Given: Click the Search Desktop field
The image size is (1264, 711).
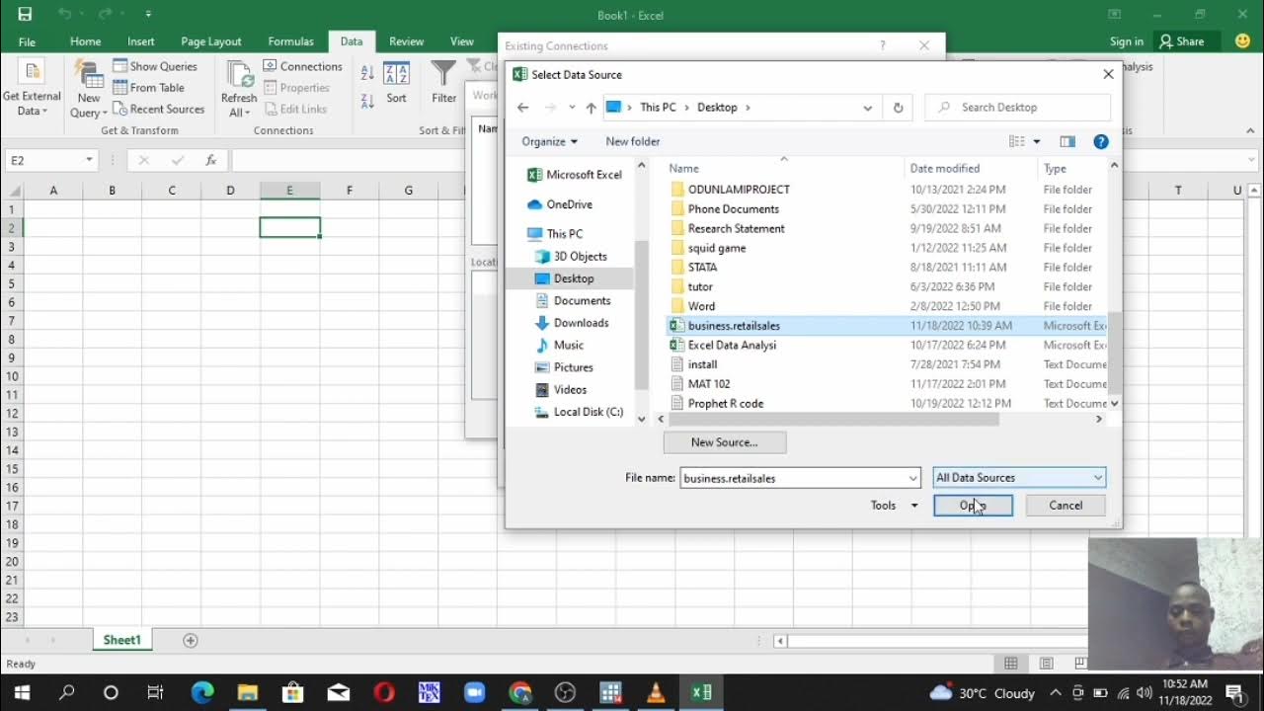Looking at the screenshot, I should [1018, 108].
